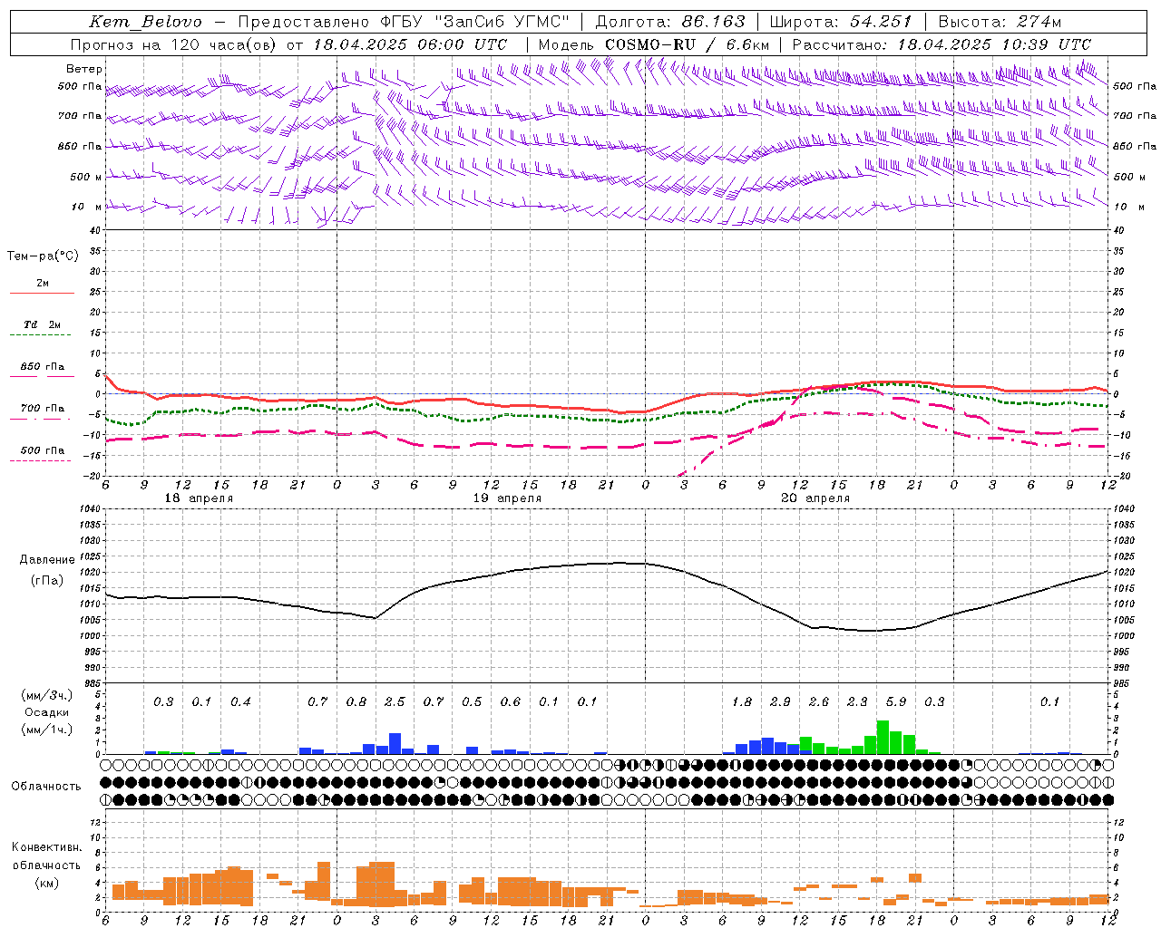Click the Облачность cloud cover label

[46, 786]
